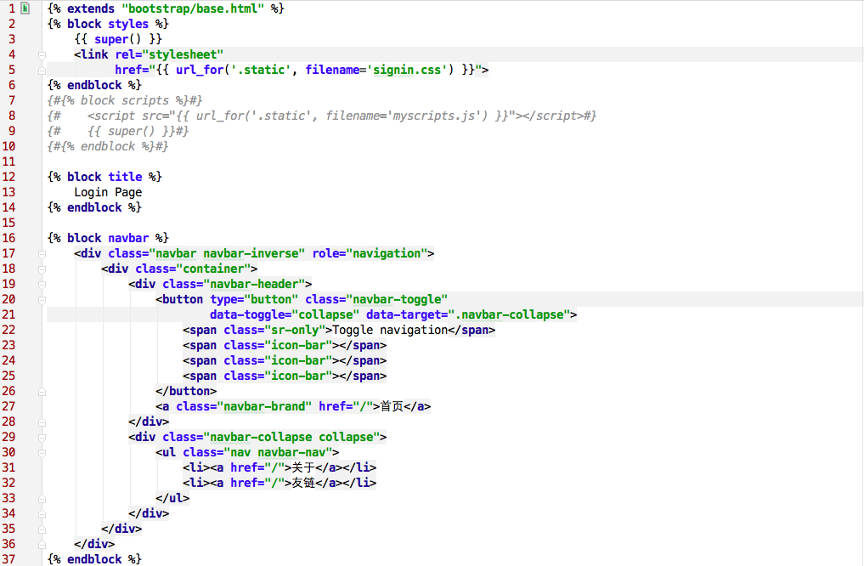Click "navbar" in the block navbar line
The width and height of the screenshot is (864, 566).
coord(128,238)
